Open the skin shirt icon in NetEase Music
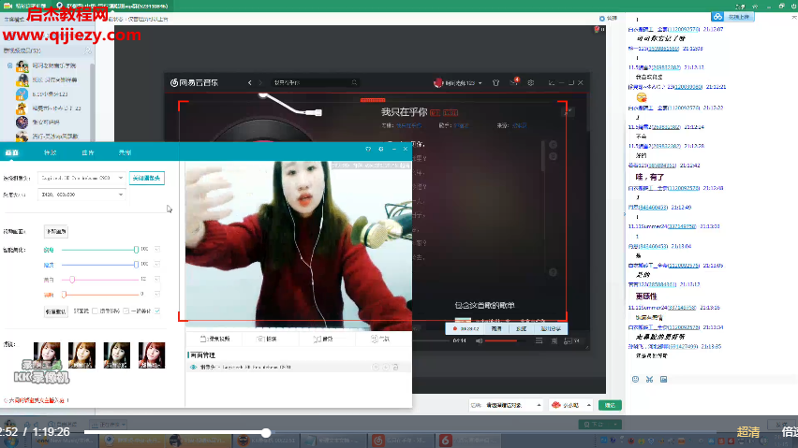The width and height of the screenshot is (798, 448). 495,82
